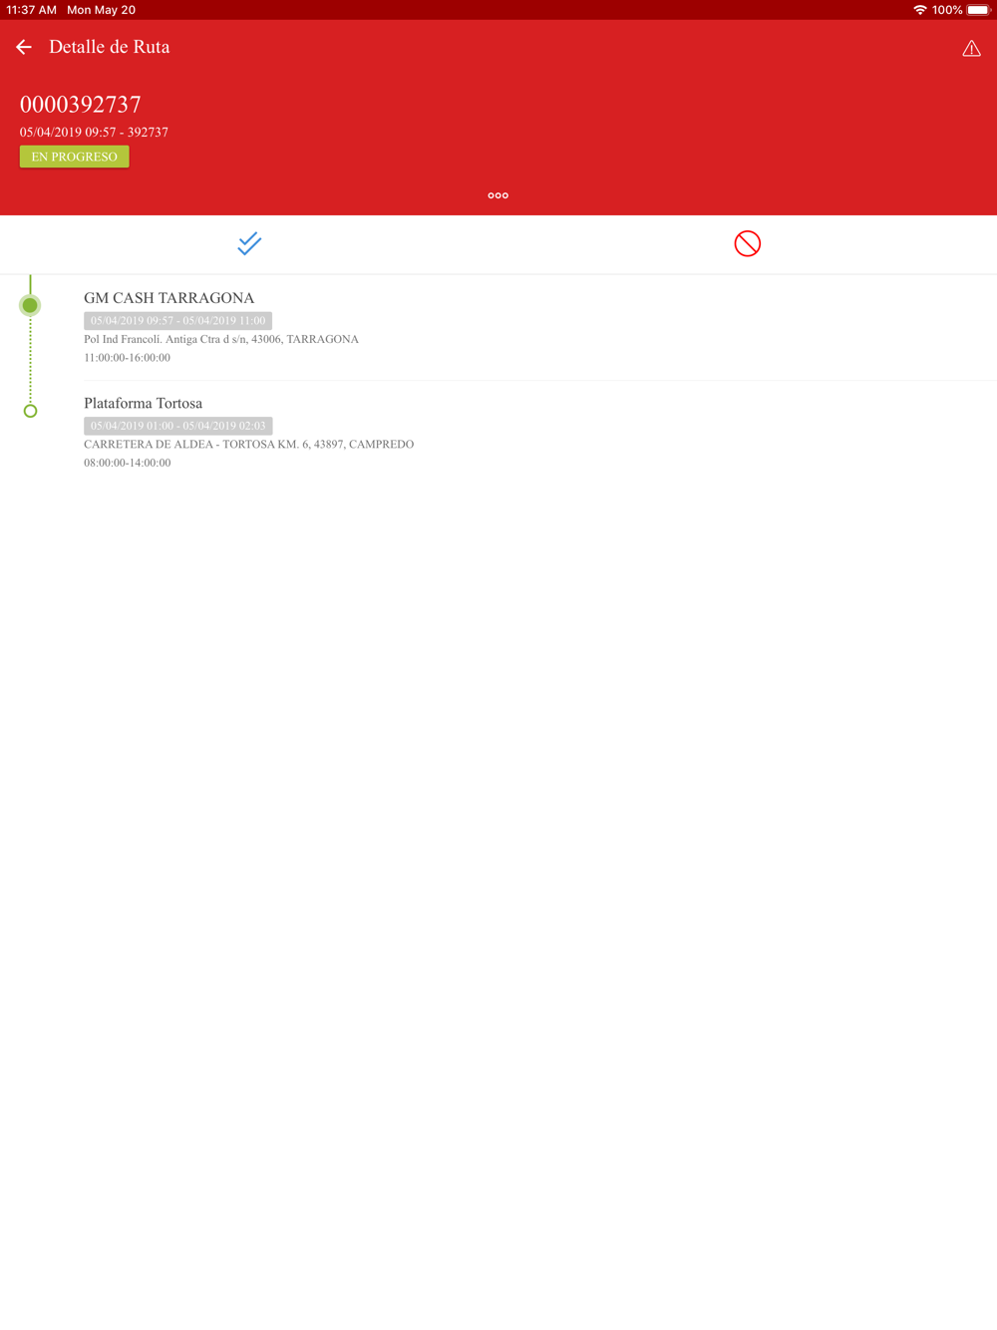Viewport: 997px width, 1330px height.
Task: Tap the route number 0000392737
Action: pyautogui.click(x=81, y=105)
